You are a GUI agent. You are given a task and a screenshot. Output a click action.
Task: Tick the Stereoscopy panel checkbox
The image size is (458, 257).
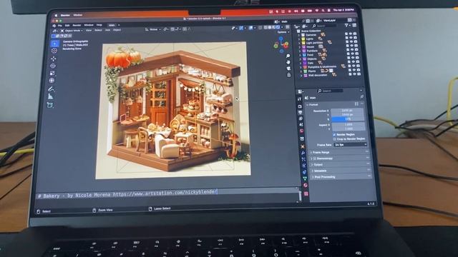point(315,158)
